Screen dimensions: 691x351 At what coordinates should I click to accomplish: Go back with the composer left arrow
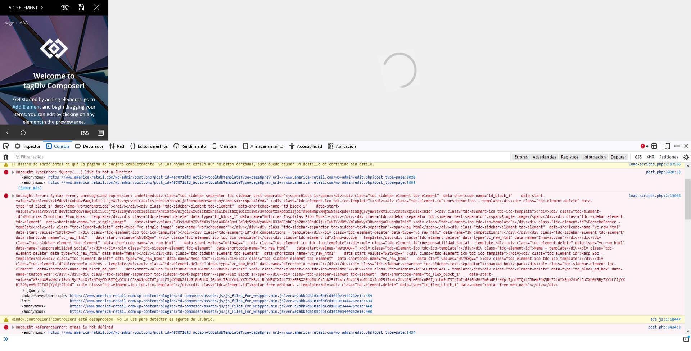(7, 133)
